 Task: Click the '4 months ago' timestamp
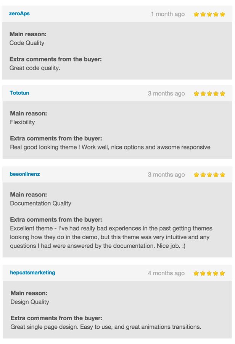click(166, 273)
